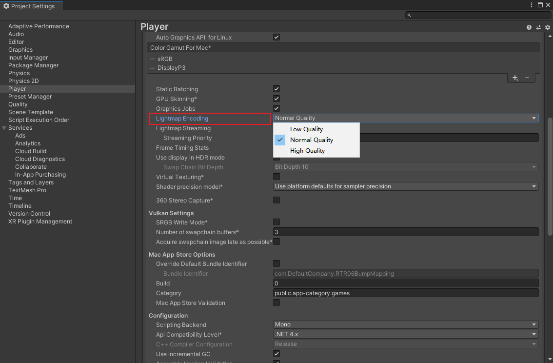The width and height of the screenshot is (553, 363).
Task: Open Cloud Build service settings
Action: [x=31, y=151]
